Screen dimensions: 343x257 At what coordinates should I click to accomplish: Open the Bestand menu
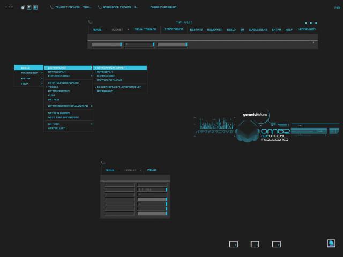tap(196, 30)
